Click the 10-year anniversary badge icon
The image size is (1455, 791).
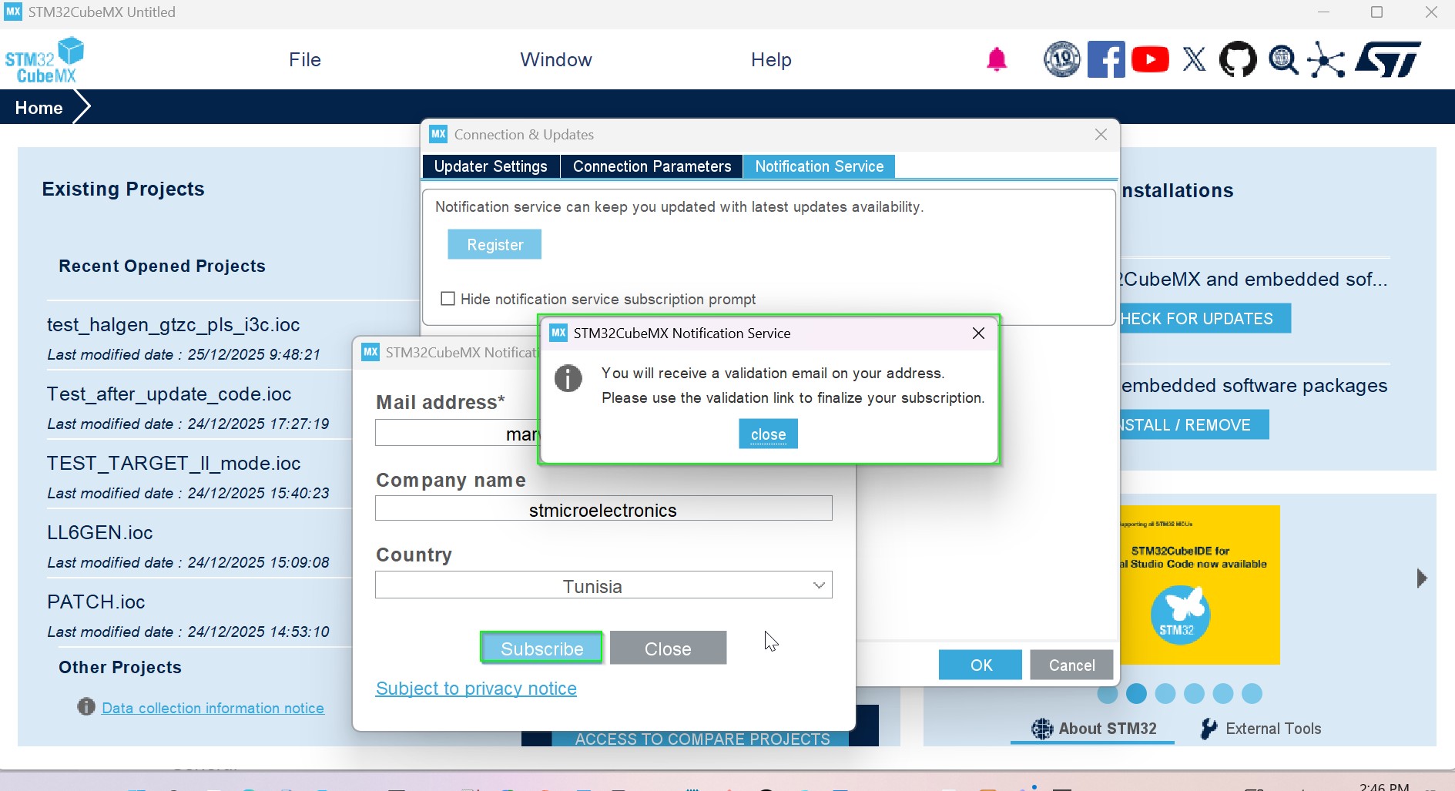pyautogui.click(x=1062, y=59)
